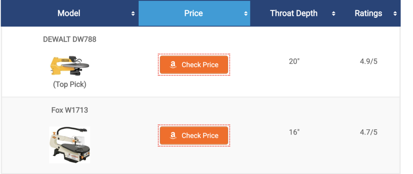Click the Fox W1713 model name

[x=70, y=110]
